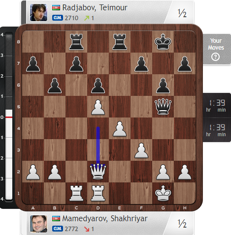This screenshot has height=235, width=231.
Task: Click the black queen on g5
Action: [163, 107]
